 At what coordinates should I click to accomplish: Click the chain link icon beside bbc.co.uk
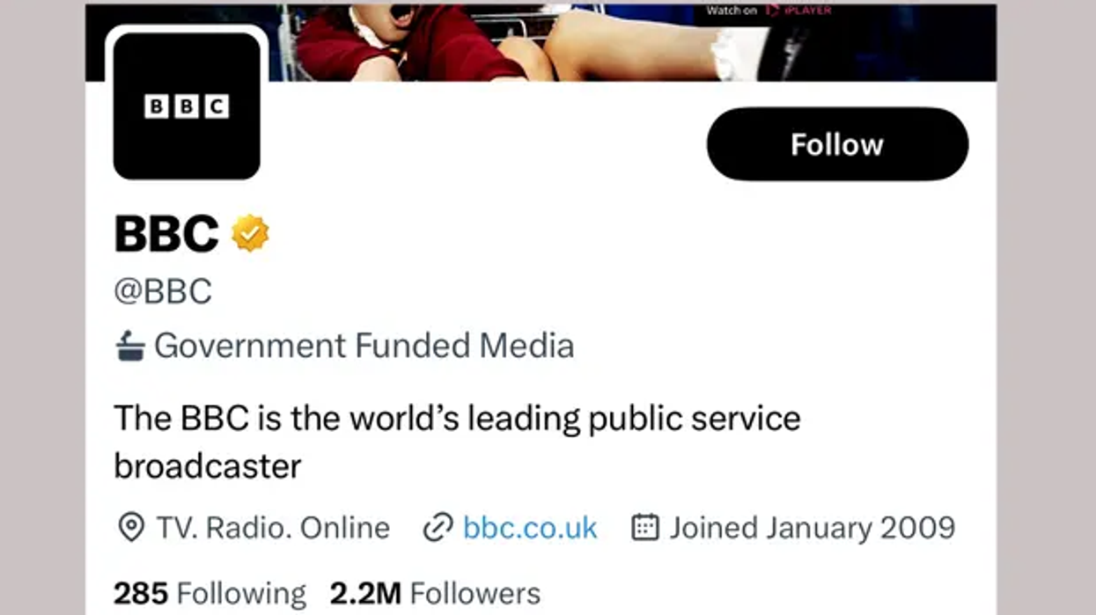pyautogui.click(x=438, y=528)
